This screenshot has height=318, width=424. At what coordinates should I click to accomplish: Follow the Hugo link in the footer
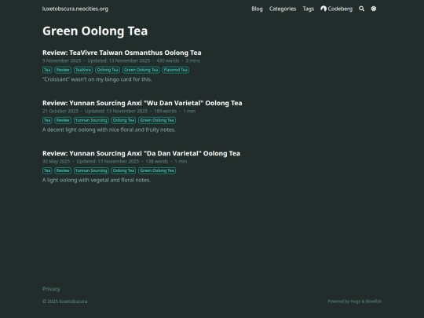(356, 302)
